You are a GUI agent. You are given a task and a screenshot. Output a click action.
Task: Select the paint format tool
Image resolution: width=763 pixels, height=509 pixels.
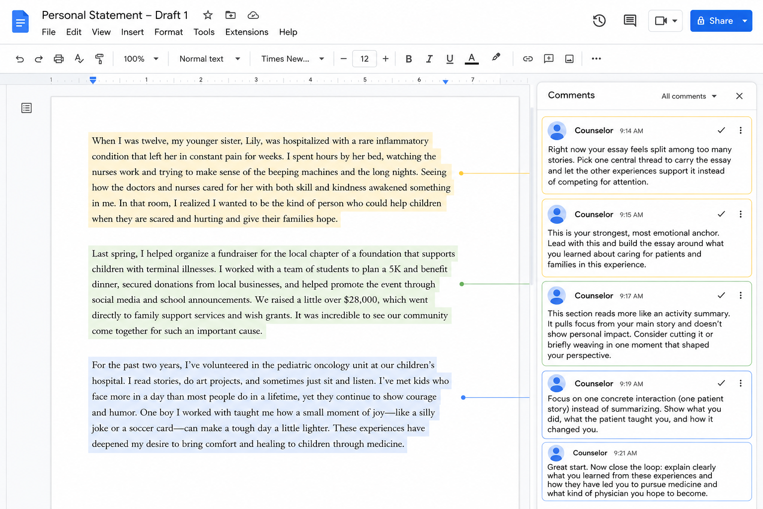tap(99, 59)
